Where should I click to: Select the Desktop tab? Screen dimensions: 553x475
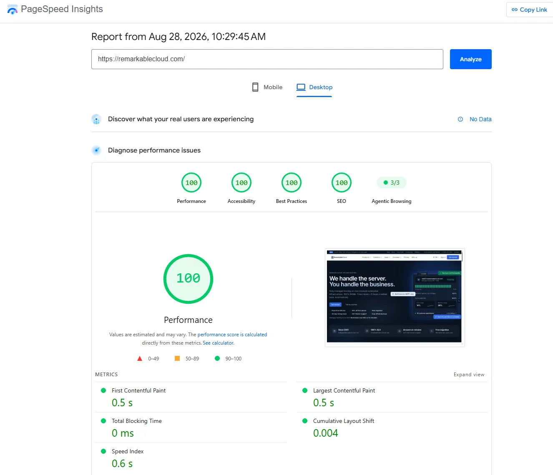tap(314, 87)
